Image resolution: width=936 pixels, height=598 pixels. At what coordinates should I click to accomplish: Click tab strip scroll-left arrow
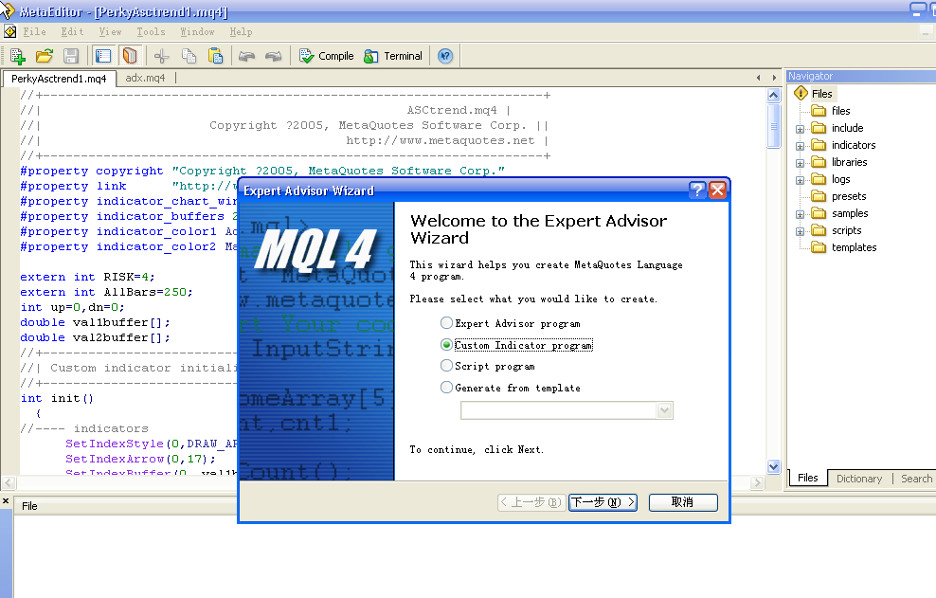click(x=759, y=78)
